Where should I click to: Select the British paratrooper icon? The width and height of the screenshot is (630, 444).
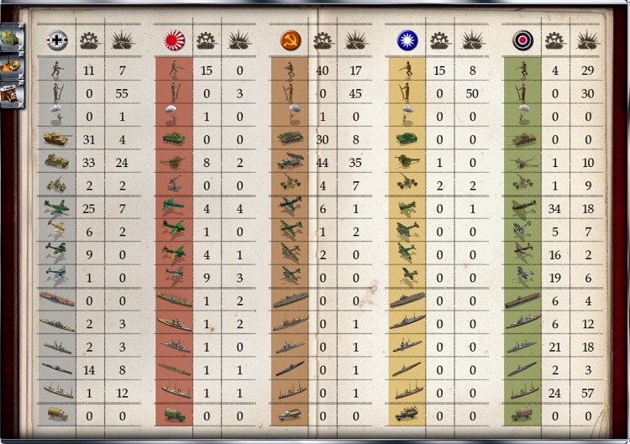(522, 114)
